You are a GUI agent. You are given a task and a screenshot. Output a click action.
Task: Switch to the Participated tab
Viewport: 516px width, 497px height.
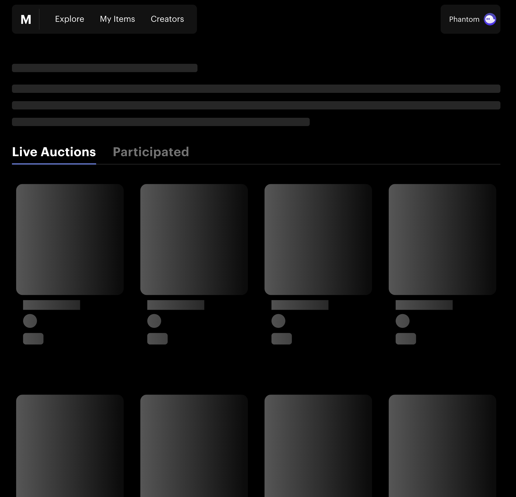pyautogui.click(x=151, y=152)
